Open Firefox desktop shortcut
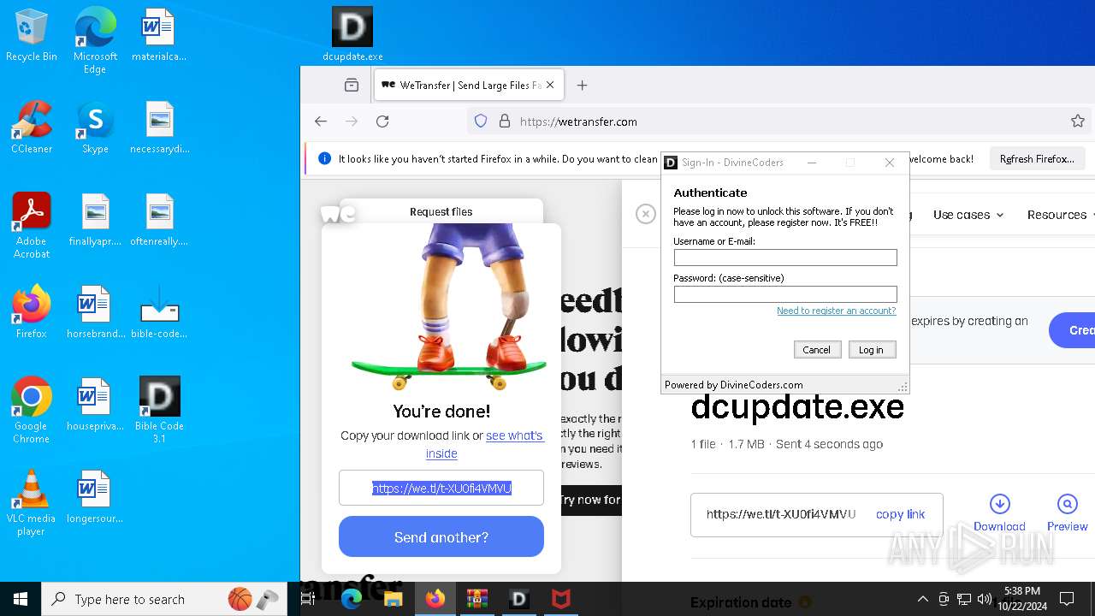 click(x=32, y=312)
